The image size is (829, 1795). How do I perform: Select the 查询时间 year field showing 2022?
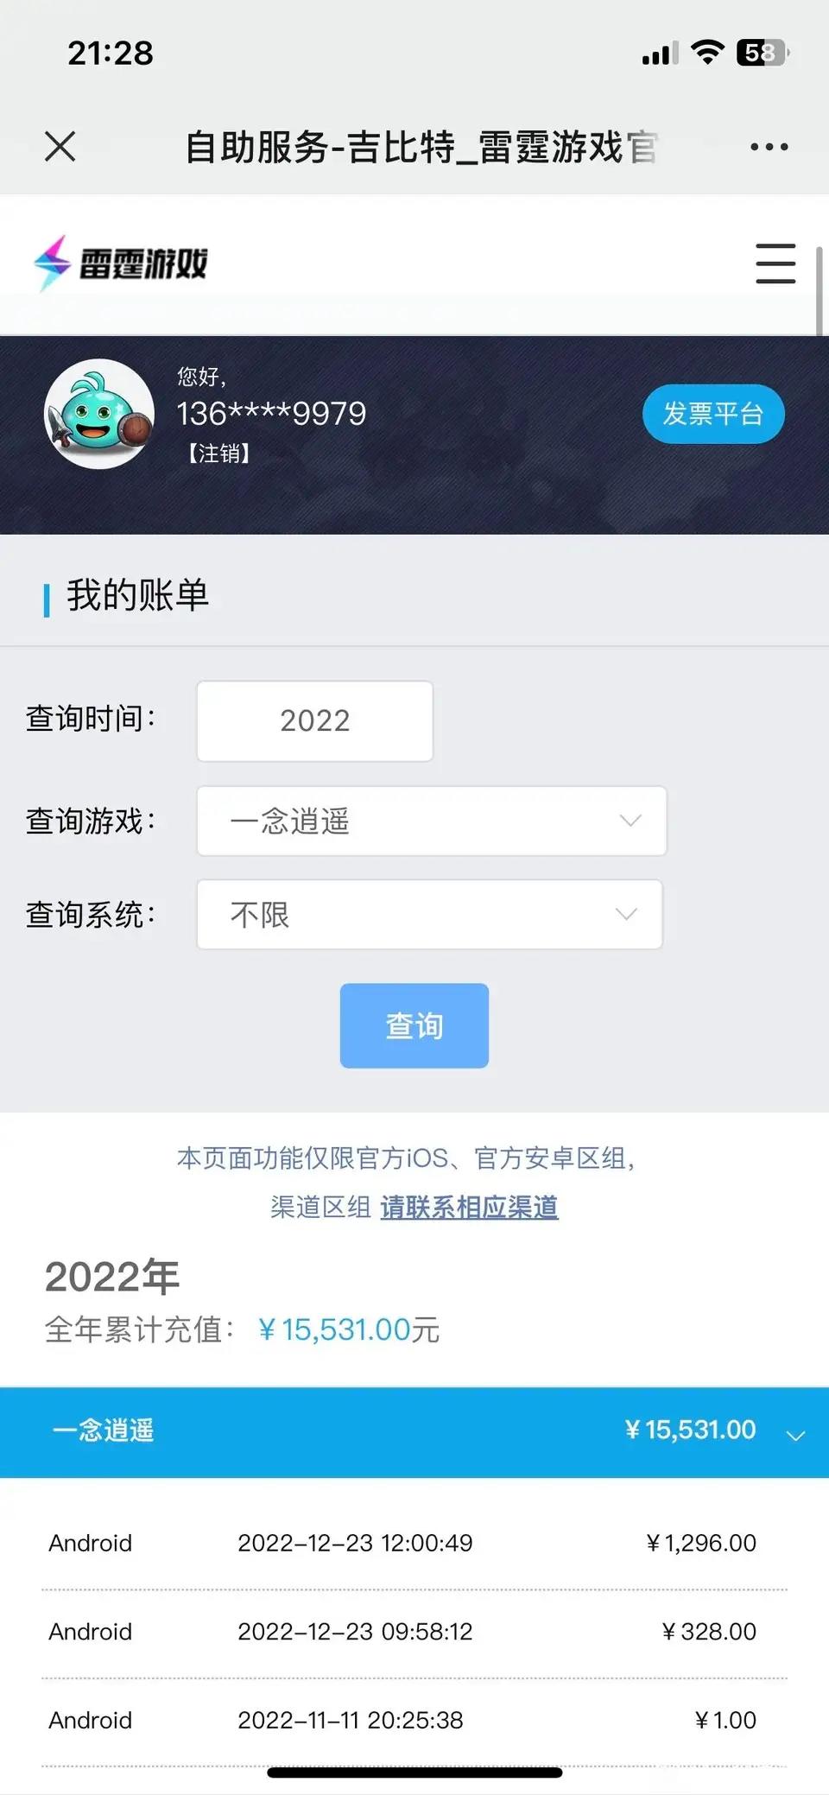click(314, 721)
